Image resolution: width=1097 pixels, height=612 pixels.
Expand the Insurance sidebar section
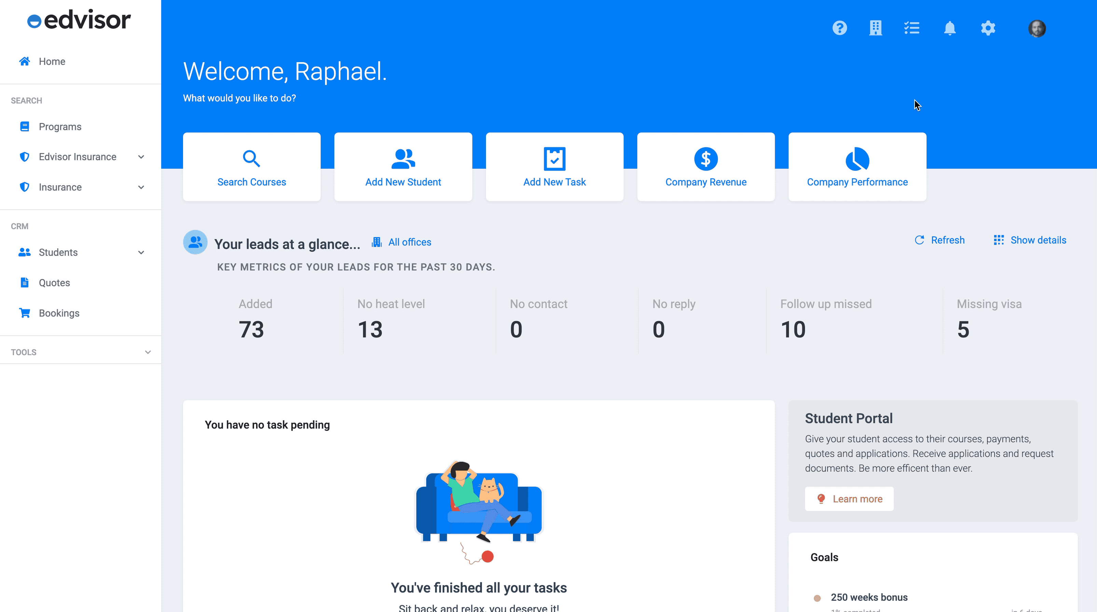pyautogui.click(x=141, y=187)
